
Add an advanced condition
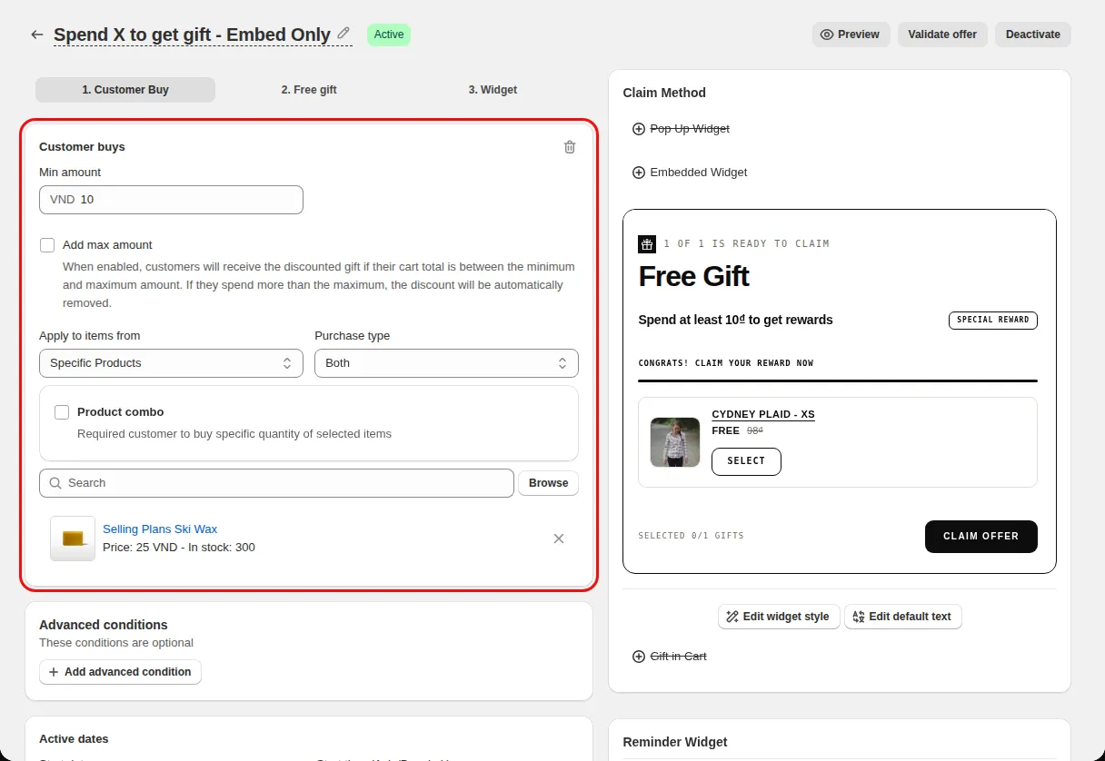pos(120,672)
